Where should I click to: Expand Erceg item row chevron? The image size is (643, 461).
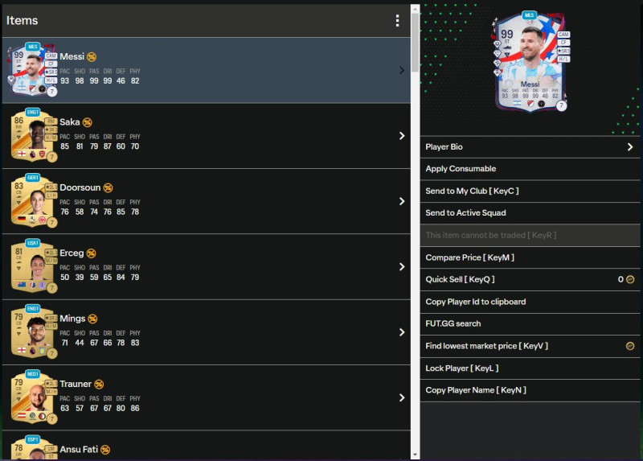tap(402, 267)
